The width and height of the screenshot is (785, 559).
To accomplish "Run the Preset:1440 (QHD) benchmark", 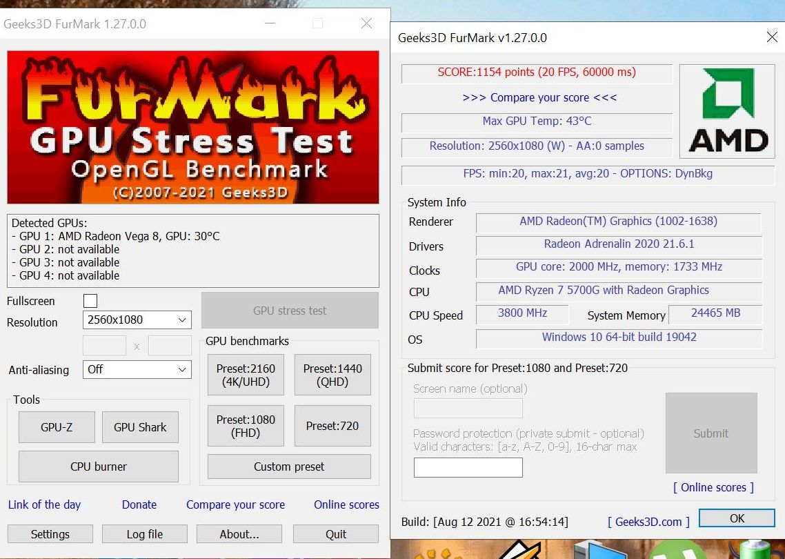I will 333,375.
